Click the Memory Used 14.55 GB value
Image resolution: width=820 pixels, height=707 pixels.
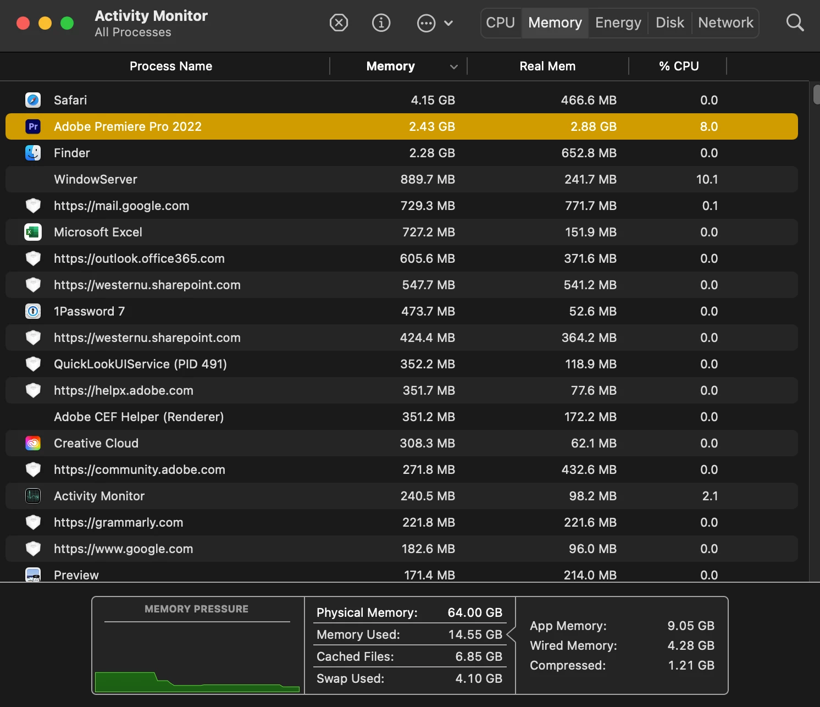tap(475, 634)
